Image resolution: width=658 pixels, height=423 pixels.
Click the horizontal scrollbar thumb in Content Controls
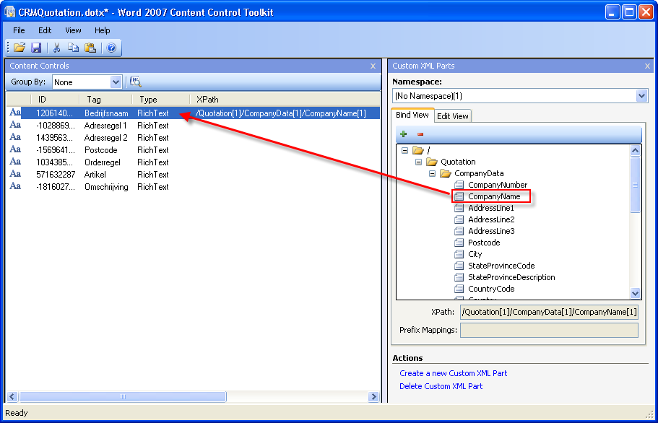click(x=123, y=396)
